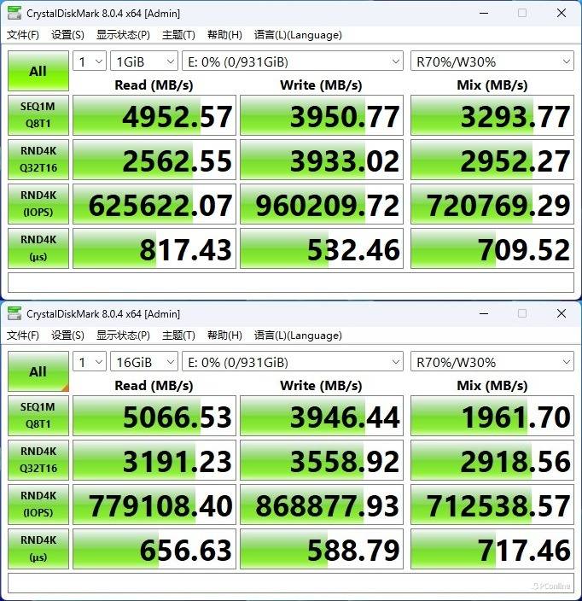The image size is (582, 601).
Task: Open 主题(T) menu in top window
Action: coord(178,35)
